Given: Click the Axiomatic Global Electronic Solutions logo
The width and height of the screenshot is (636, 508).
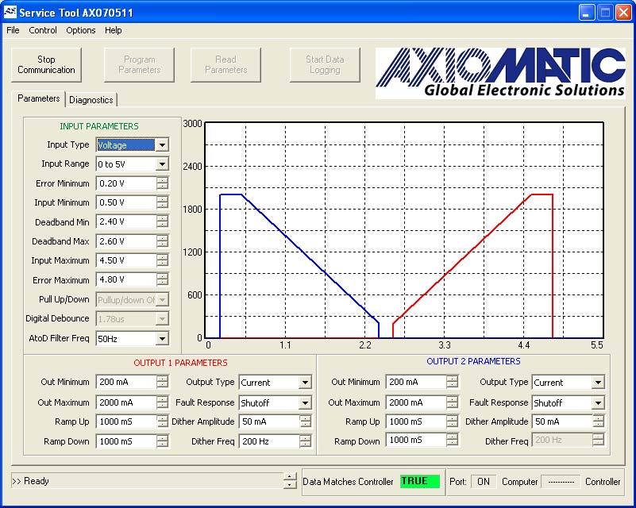Looking at the screenshot, I should 500,73.
